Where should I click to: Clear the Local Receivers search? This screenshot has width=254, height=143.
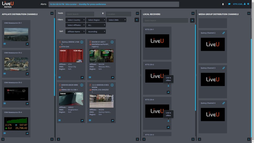pyautogui.click(x=192, y=20)
